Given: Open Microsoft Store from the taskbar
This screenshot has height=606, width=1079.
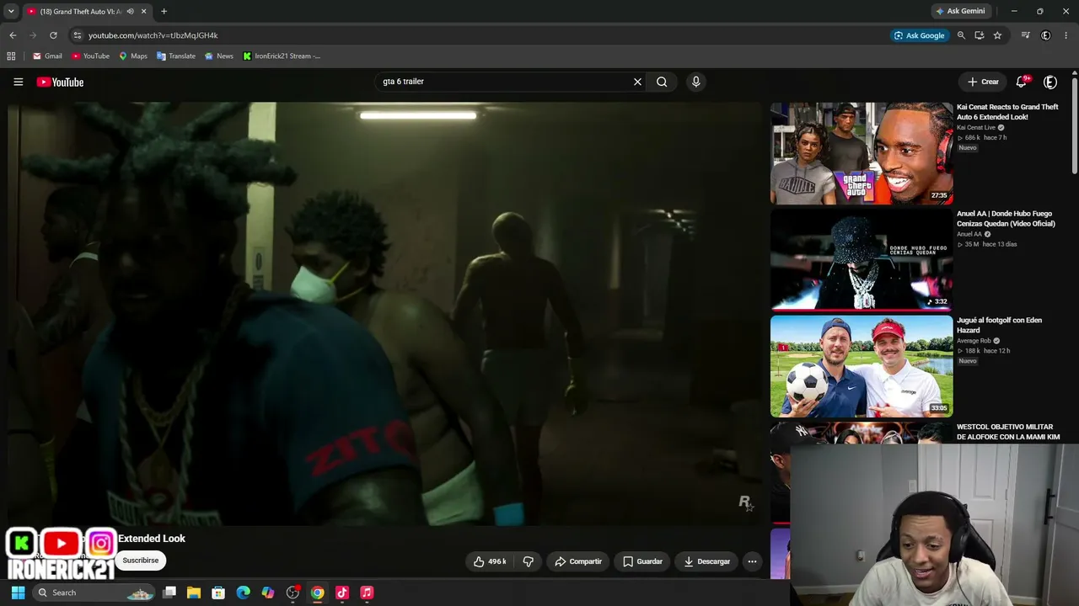Looking at the screenshot, I should (x=218, y=593).
